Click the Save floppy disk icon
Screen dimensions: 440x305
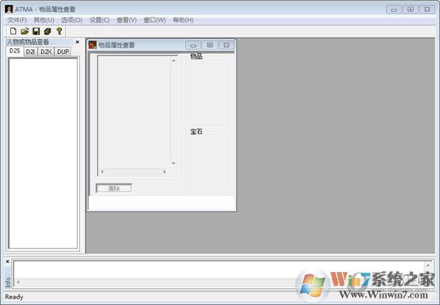36,31
